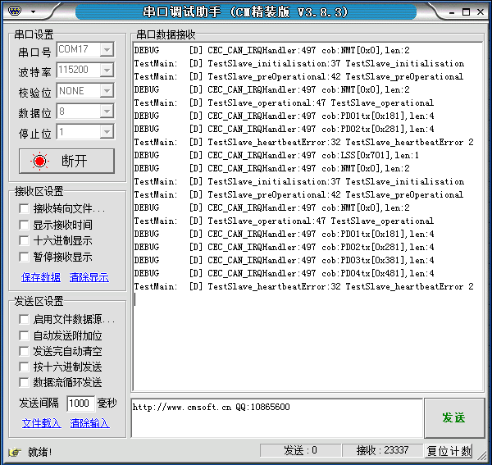Click the 发送间隔 1000 input field
This screenshot has height=465, width=492.
pos(80,403)
